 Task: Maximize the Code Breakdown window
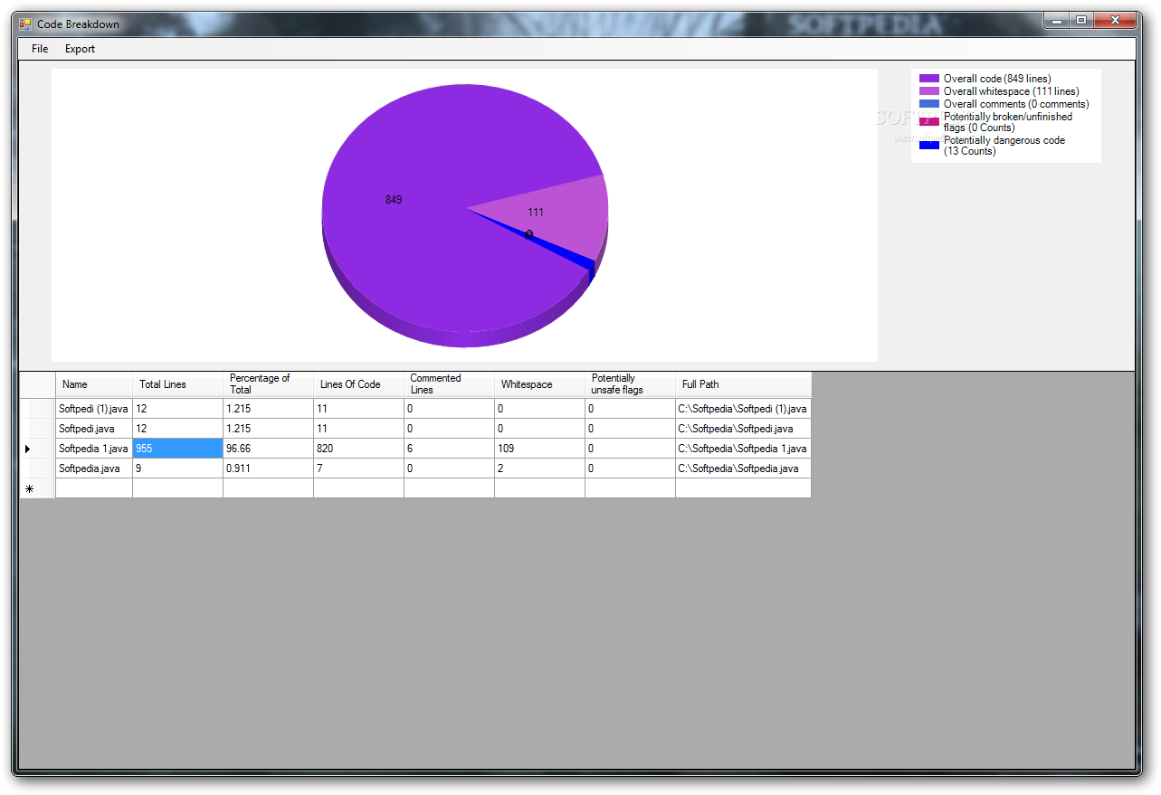1080,19
